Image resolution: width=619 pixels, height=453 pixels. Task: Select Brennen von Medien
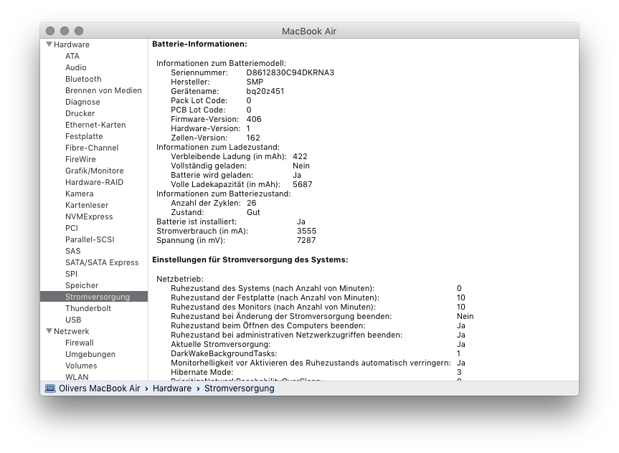(103, 90)
